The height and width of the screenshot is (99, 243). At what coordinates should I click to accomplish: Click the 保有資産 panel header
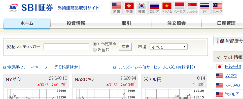click(228, 41)
